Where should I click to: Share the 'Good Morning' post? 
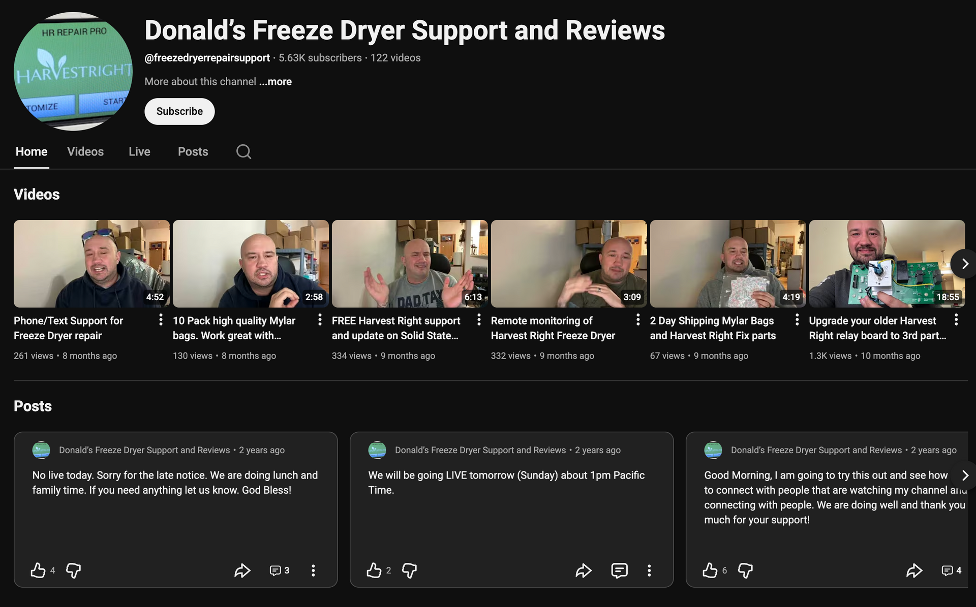(914, 570)
